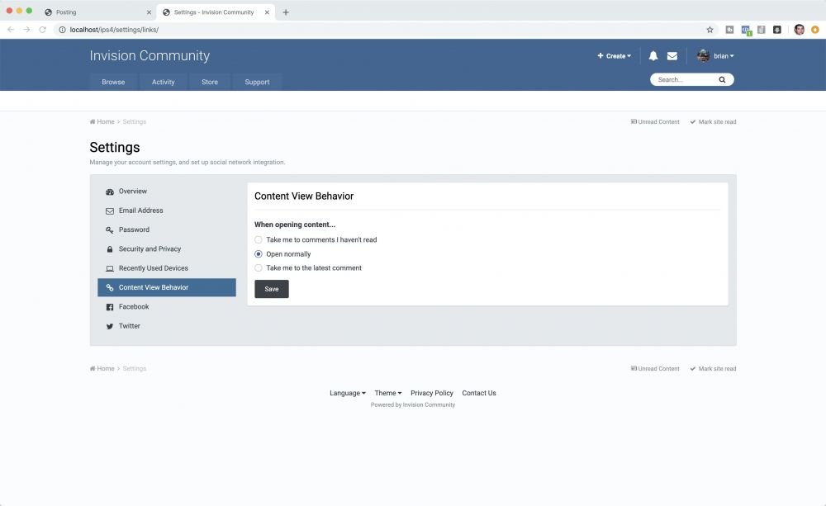Open a new browser tab with plus

286,12
